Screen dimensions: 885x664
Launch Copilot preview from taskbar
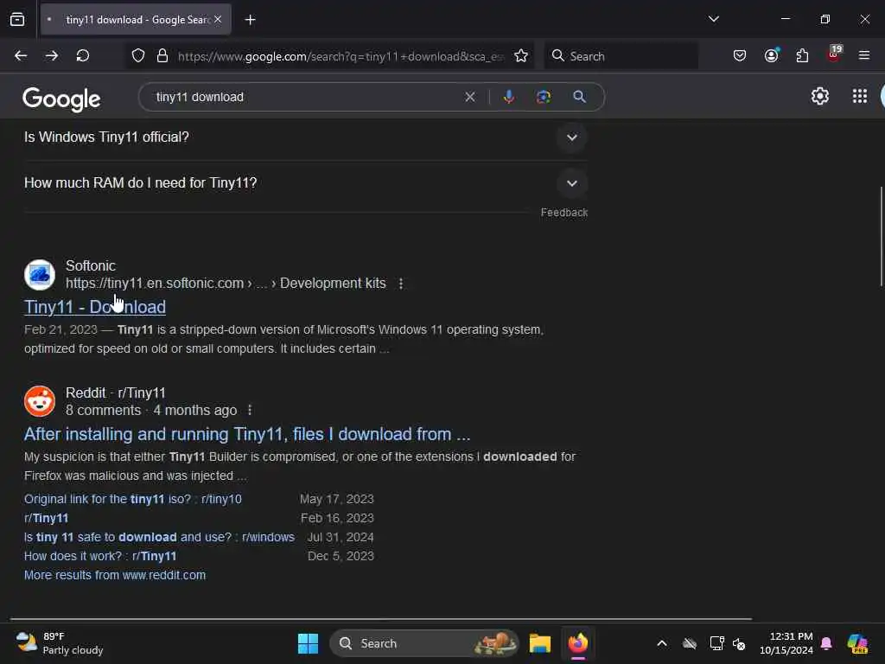(x=857, y=643)
